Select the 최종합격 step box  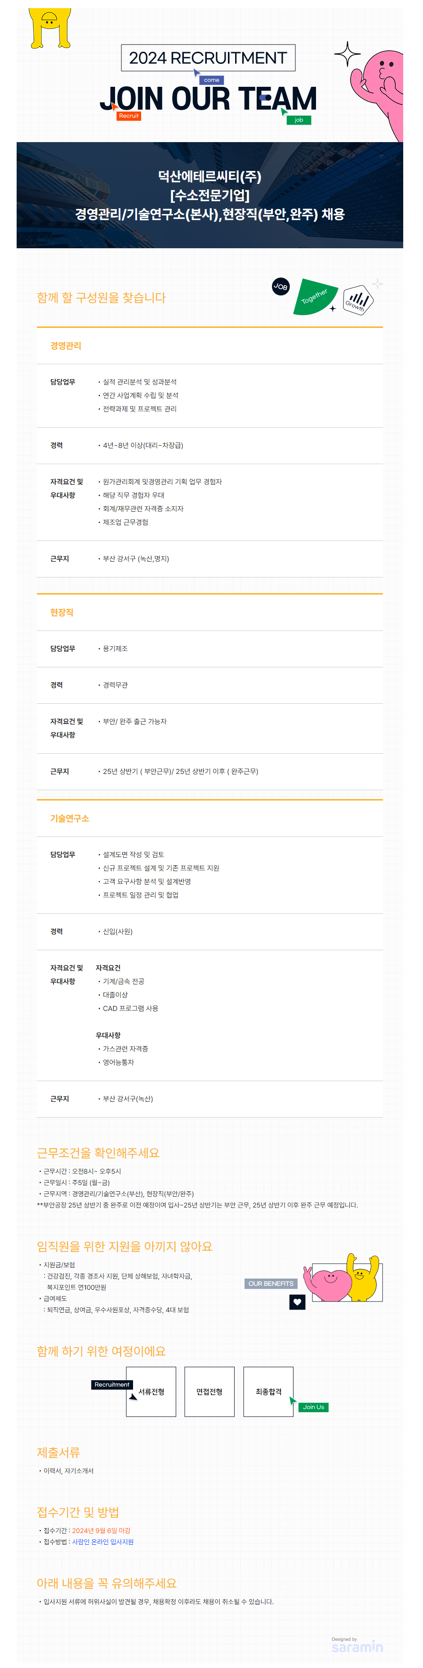268,1391
